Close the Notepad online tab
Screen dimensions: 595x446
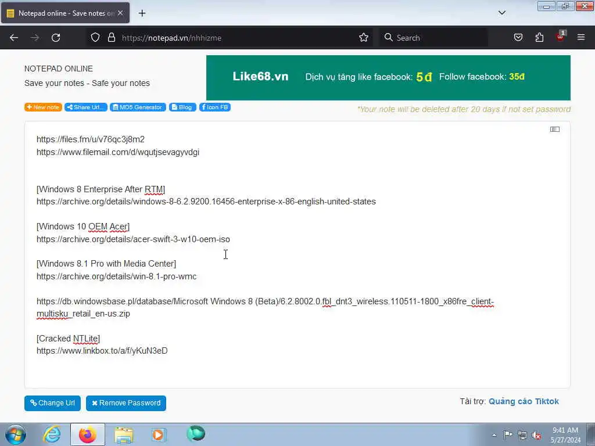(x=120, y=13)
